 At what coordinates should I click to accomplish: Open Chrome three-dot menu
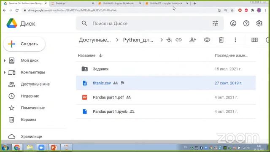[265, 10]
